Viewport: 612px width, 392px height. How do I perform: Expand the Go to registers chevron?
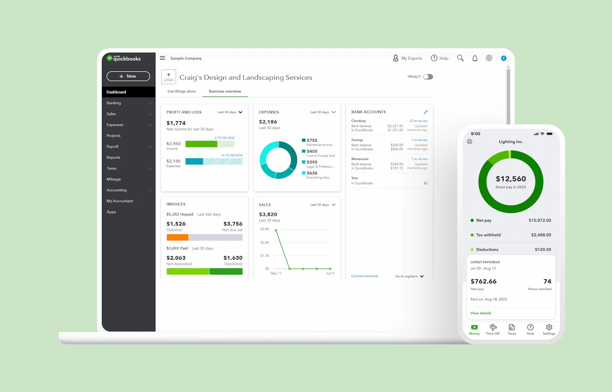coord(421,276)
